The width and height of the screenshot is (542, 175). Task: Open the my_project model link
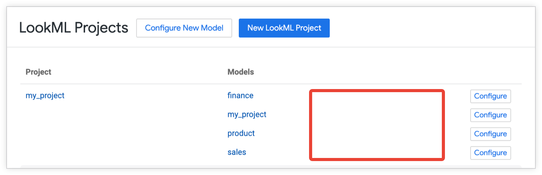click(247, 114)
